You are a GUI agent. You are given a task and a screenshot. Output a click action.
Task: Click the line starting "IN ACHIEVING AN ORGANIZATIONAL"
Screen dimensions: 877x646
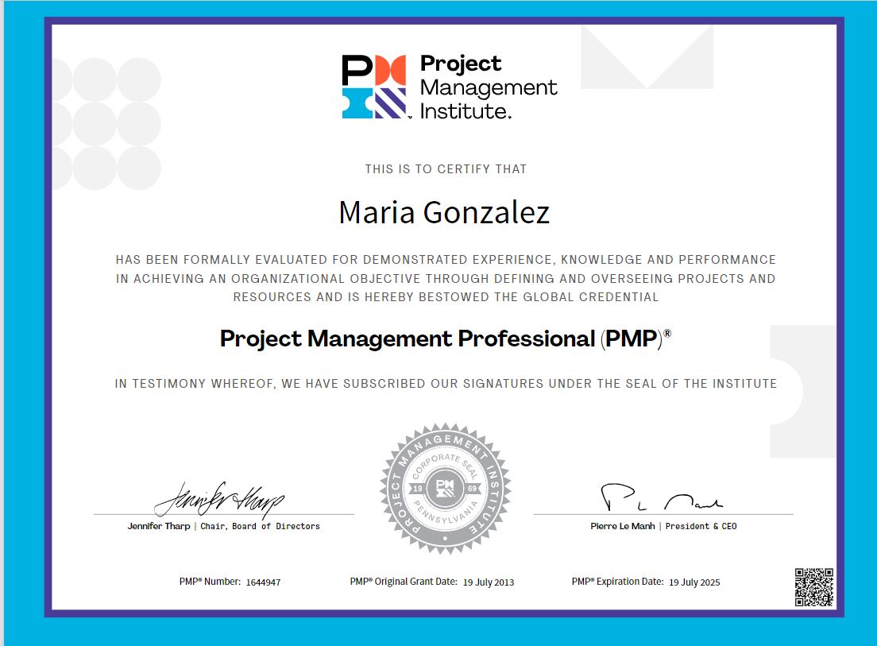tap(446, 279)
